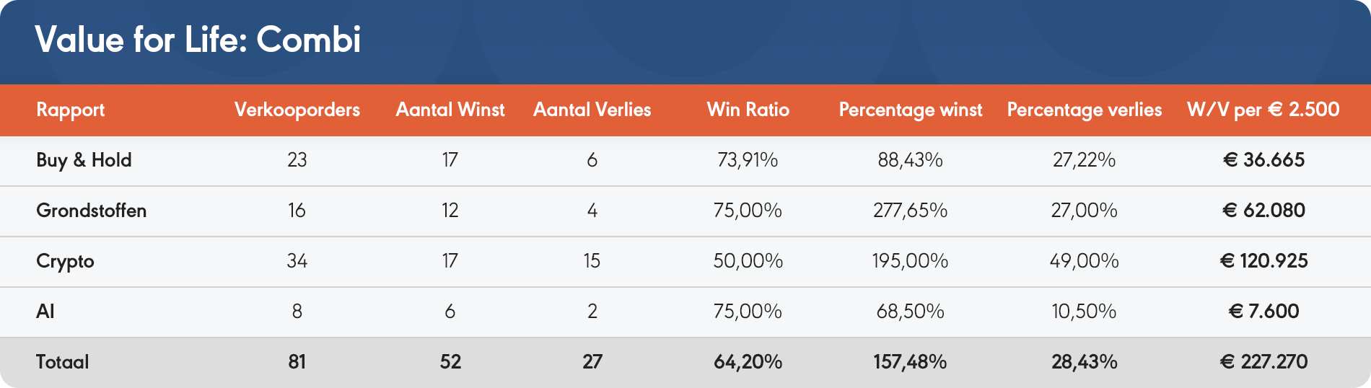Click the Crypto row label
This screenshot has height=388, width=1371.
coord(65,262)
